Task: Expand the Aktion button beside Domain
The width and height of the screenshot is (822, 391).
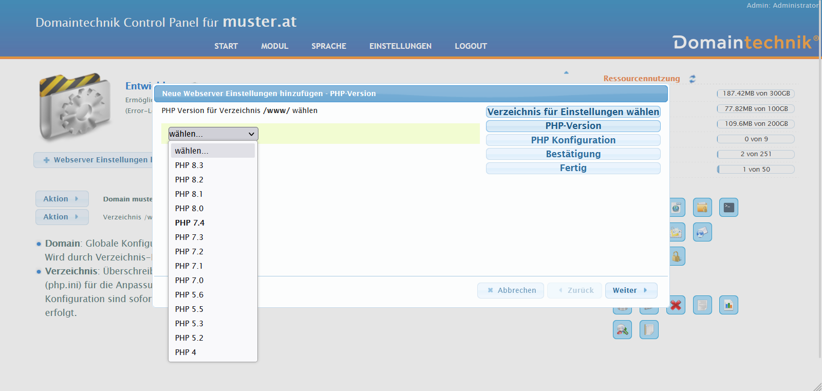Action: [x=62, y=199]
